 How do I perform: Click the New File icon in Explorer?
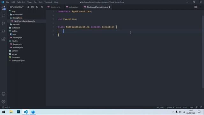(x=28, y=7)
